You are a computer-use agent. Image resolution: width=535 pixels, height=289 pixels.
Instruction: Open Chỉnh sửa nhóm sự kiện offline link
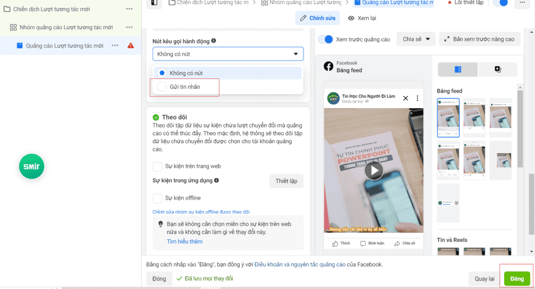click(201, 212)
